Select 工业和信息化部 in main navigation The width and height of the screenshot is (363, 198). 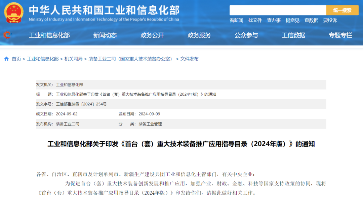click(x=49, y=35)
